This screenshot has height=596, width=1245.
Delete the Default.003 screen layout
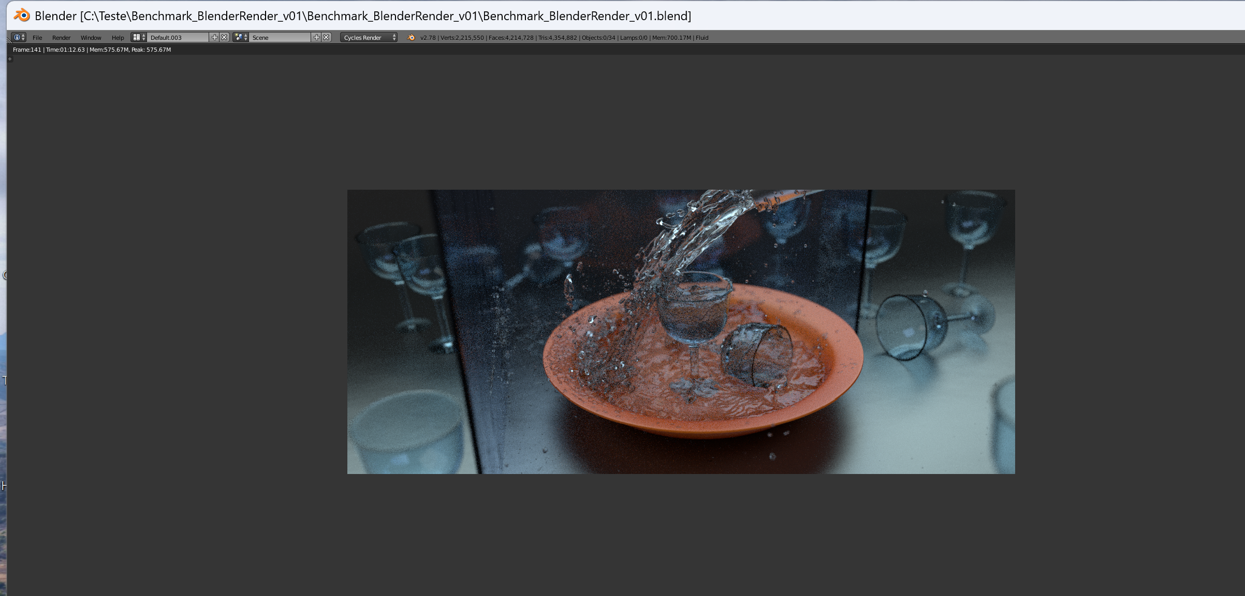click(x=224, y=37)
